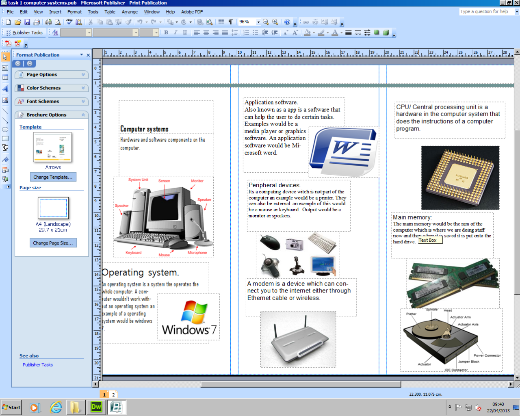
Task: Justify the text
Action: pyautogui.click(x=225, y=32)
